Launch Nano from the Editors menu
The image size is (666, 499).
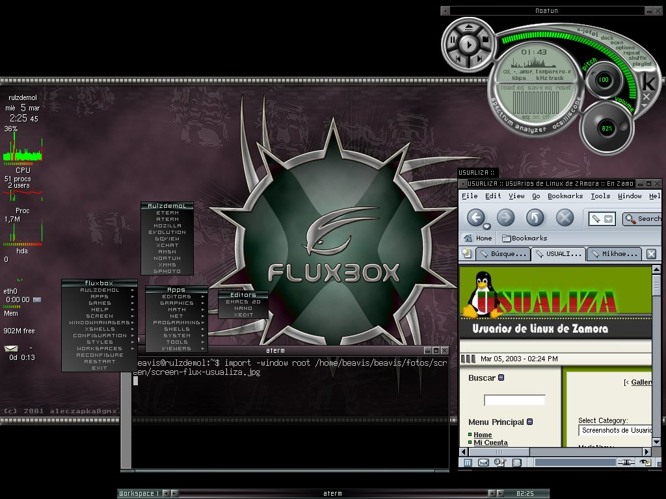(243, 308)
